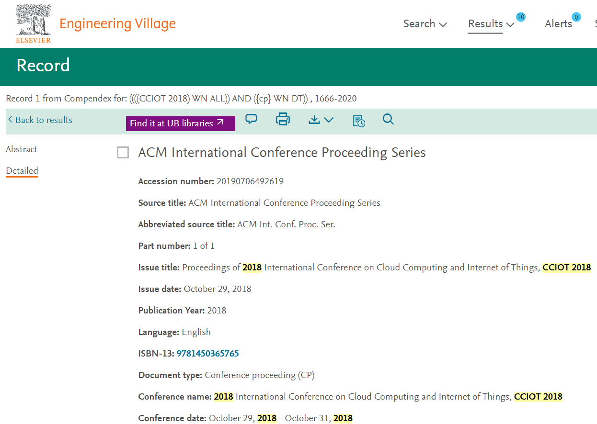Open the Alerts menu
The image size is (597, 424).
pos(558,24)
